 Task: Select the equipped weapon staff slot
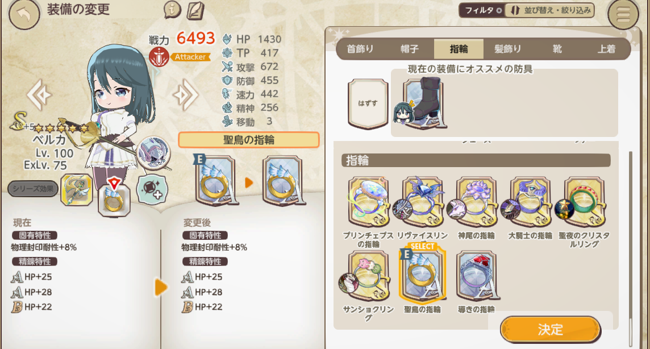point(77,189)
